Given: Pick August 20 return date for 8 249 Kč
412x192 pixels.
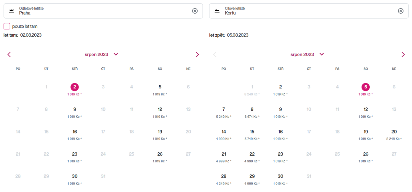Looking at the screenshot, I should coord(394,132).
